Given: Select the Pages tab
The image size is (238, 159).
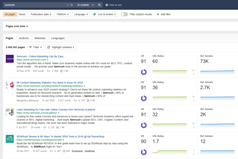Looking at the screenshot, I should tap(10, 38).
